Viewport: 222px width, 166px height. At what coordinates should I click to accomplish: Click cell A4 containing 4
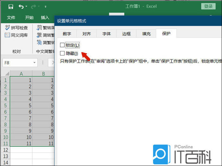[x=21, y=99]
